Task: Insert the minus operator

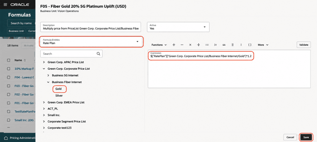Action: (x=182, y=45)
